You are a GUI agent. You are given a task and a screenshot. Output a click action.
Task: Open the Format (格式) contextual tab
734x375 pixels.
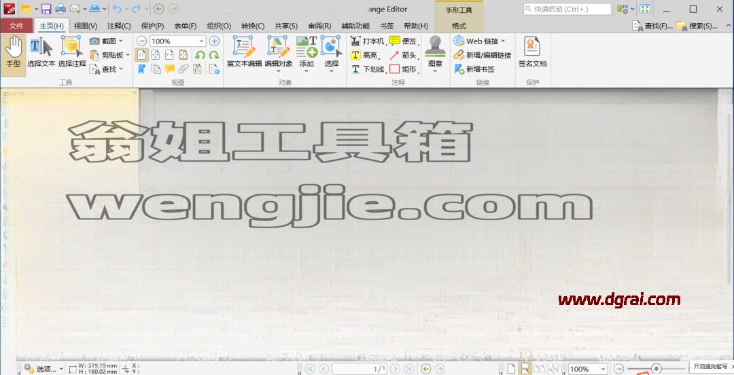point(459,26)
